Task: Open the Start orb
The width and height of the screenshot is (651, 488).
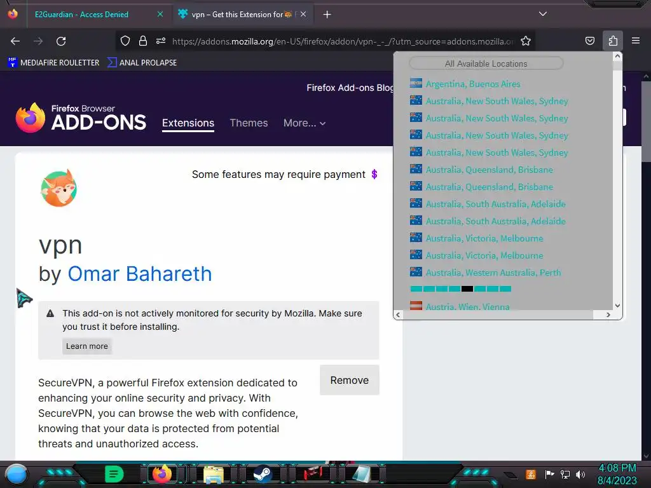Action: click(x=17, y=474)
